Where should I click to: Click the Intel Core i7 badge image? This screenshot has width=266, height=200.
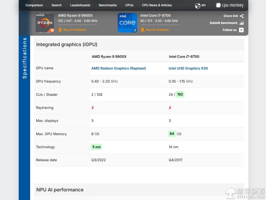click(x=127, y=23)
